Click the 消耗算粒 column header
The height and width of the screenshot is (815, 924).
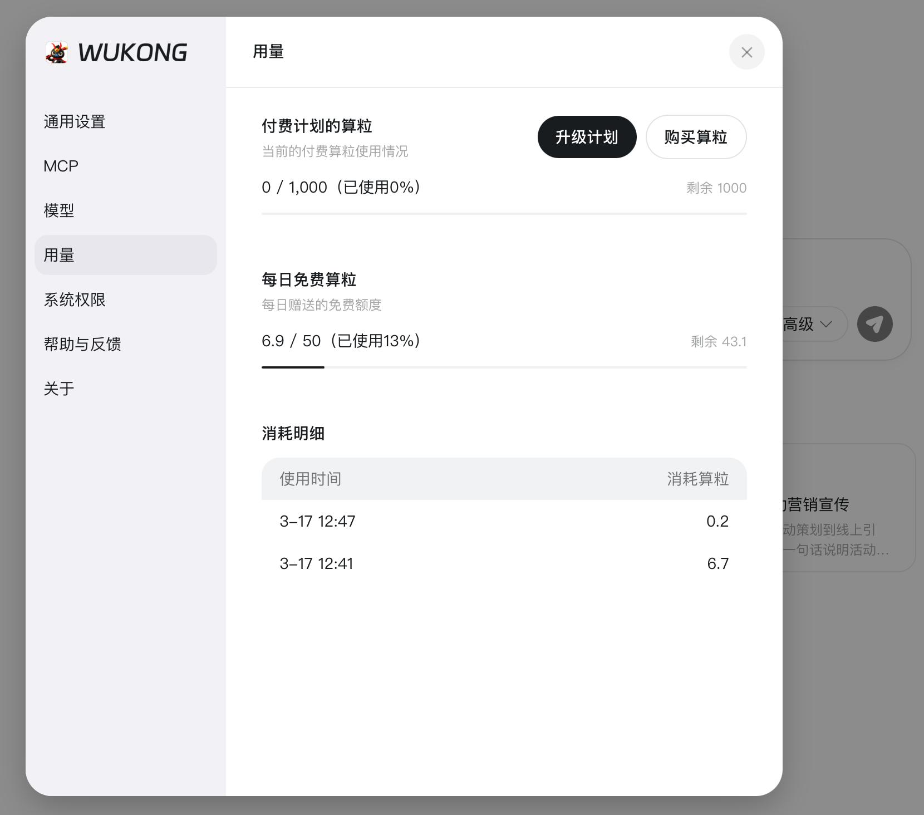click(x=698, y=479)
